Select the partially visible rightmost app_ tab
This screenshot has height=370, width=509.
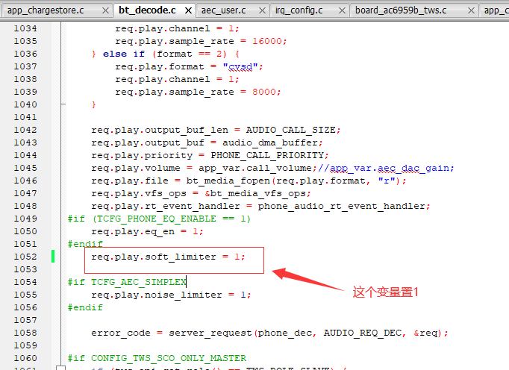(x=494, y=10)
